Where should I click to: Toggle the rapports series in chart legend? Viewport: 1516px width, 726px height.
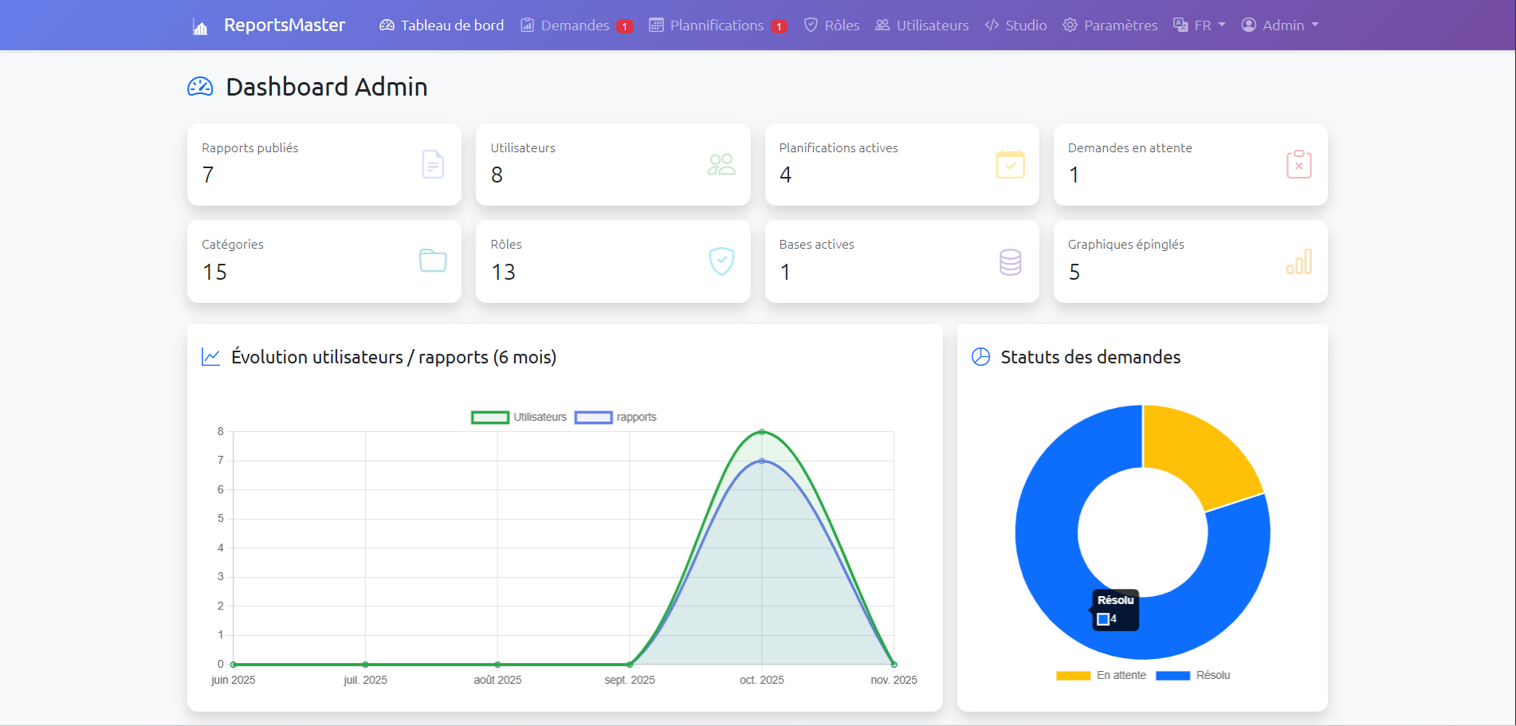tap(615, 417)
